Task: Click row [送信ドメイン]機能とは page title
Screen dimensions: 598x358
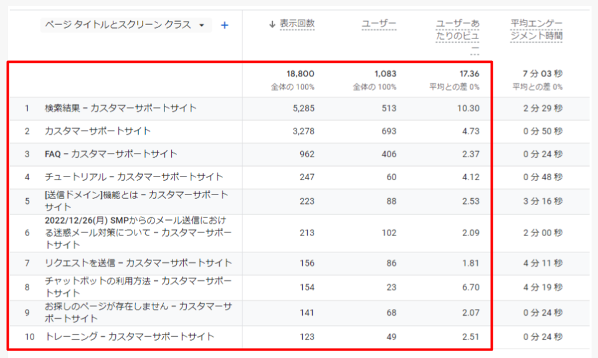Action: [x=136, y=201]
